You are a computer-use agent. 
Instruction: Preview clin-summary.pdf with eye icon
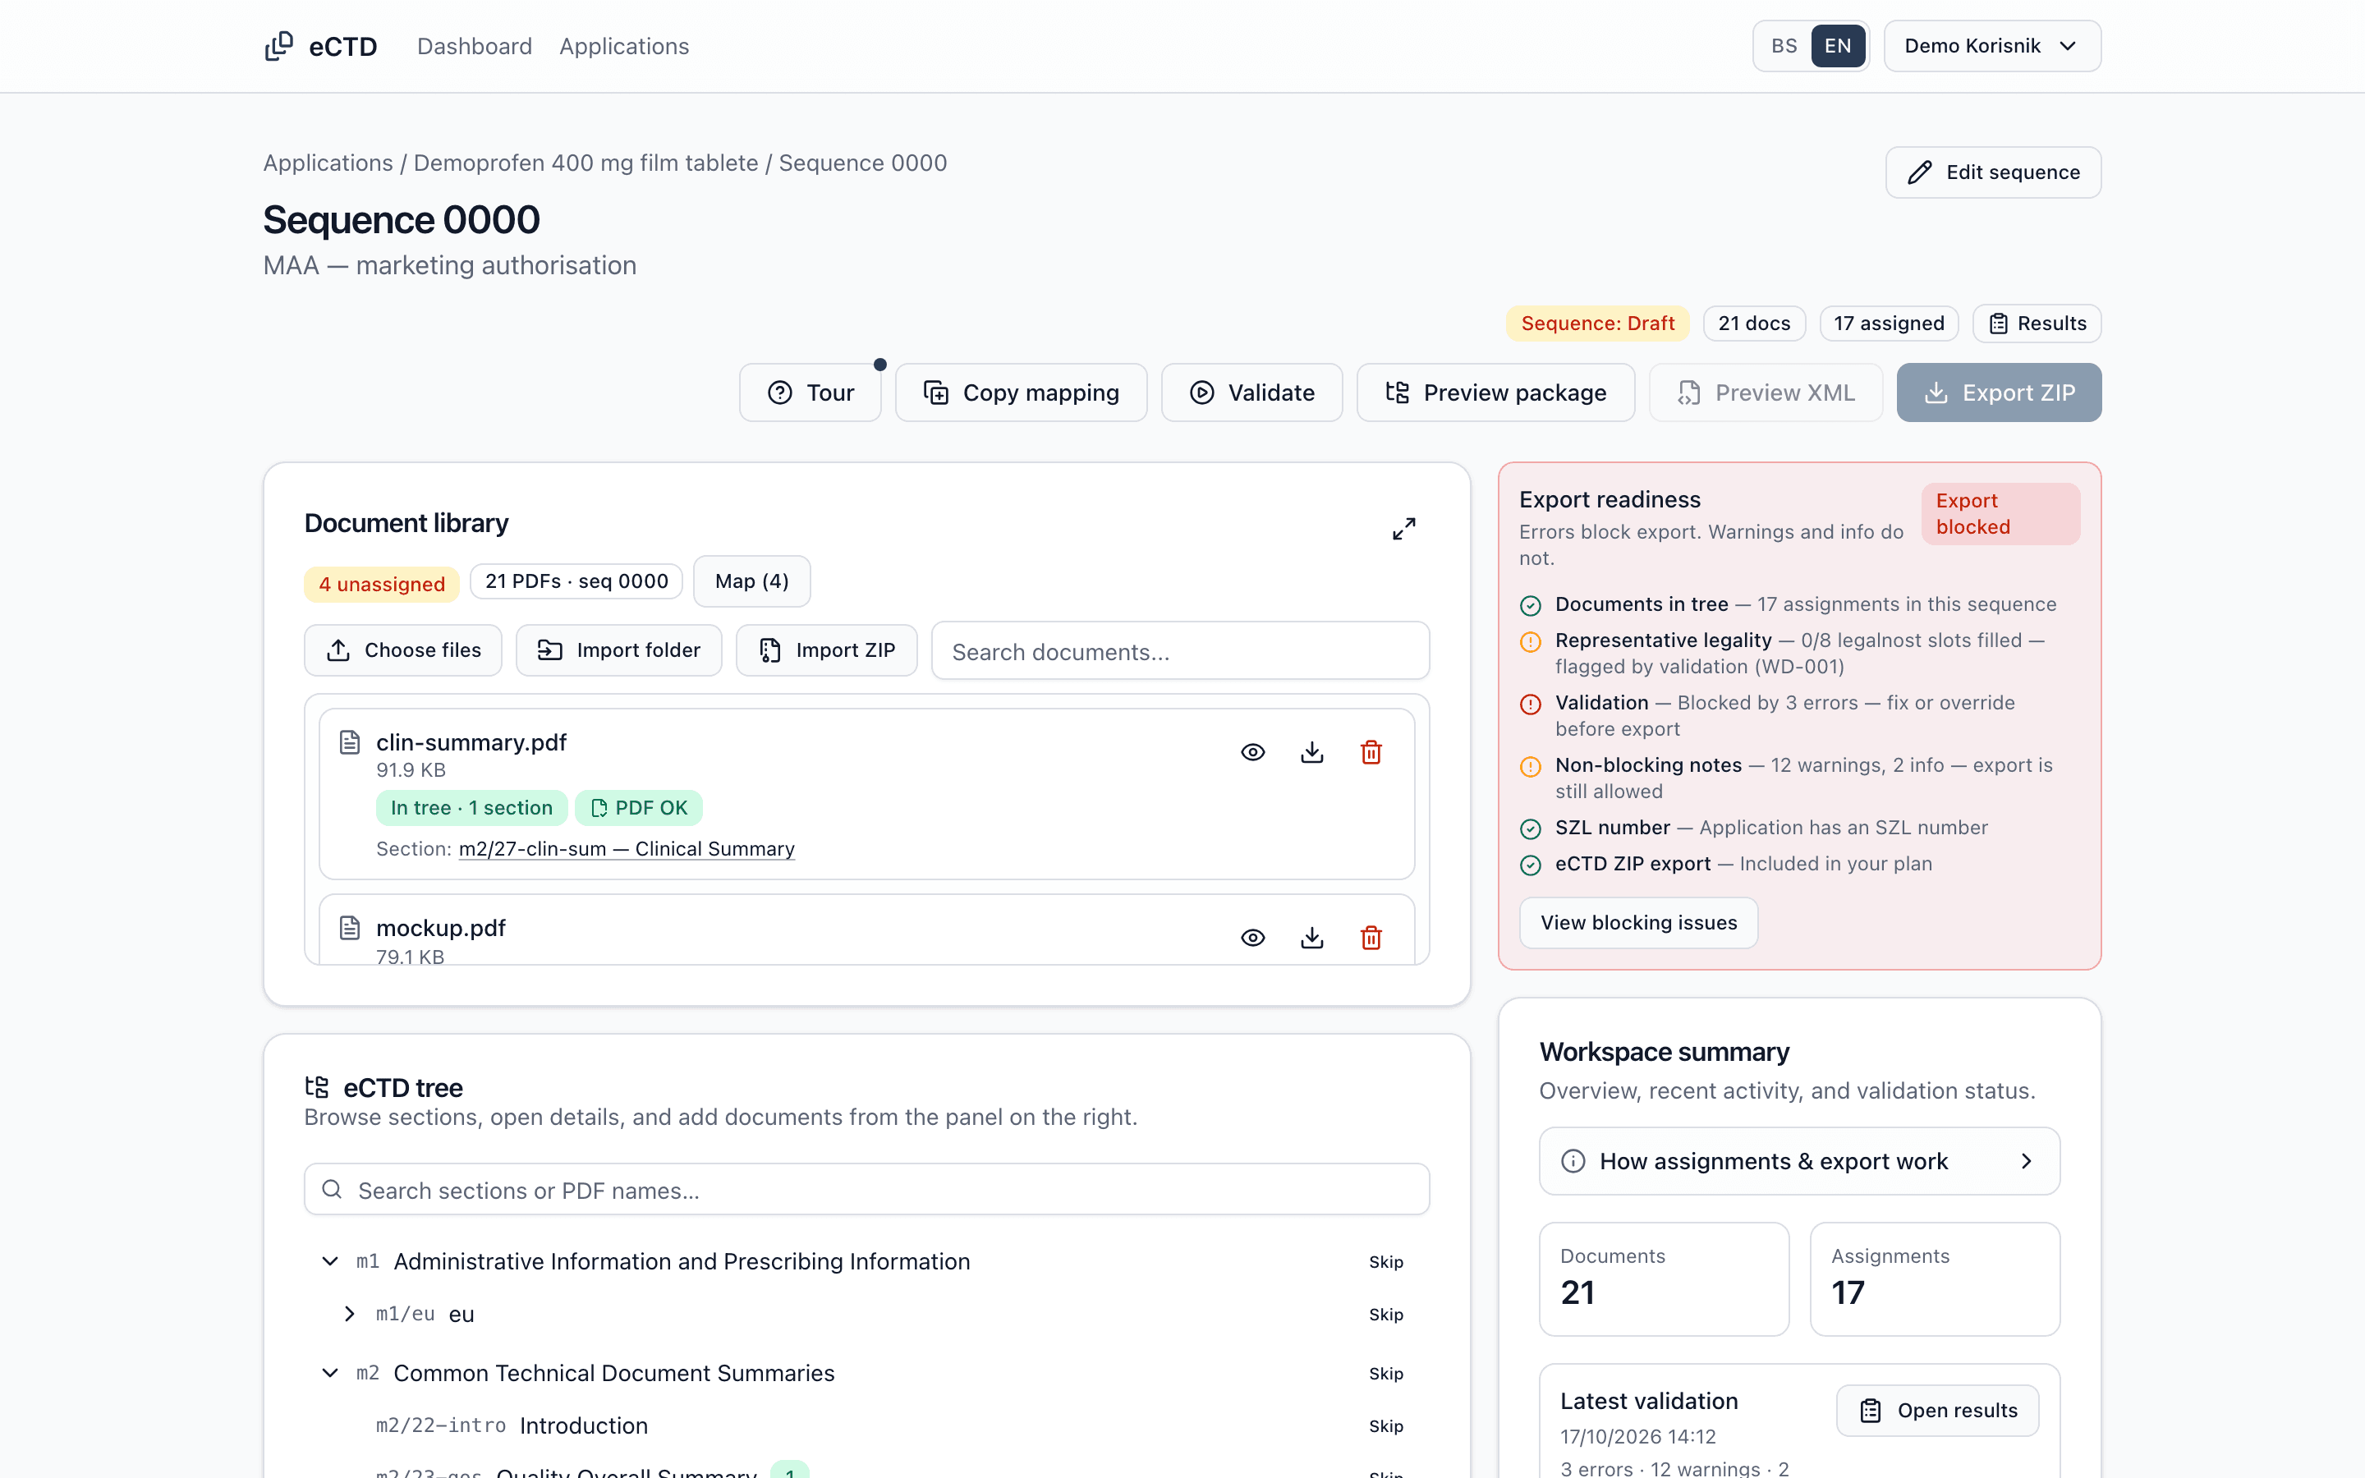[1253, 751]
